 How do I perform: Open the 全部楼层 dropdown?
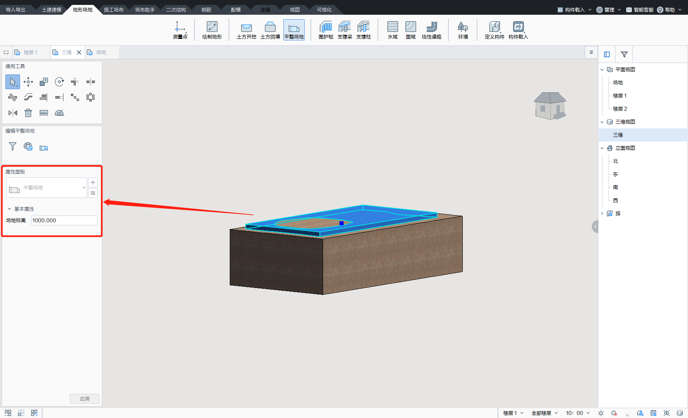pyautogui.click(x=545, y=413)
